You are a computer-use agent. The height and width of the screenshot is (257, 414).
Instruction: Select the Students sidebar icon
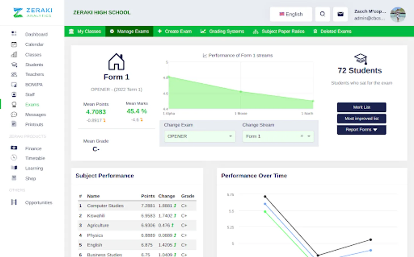coord(14,65)
